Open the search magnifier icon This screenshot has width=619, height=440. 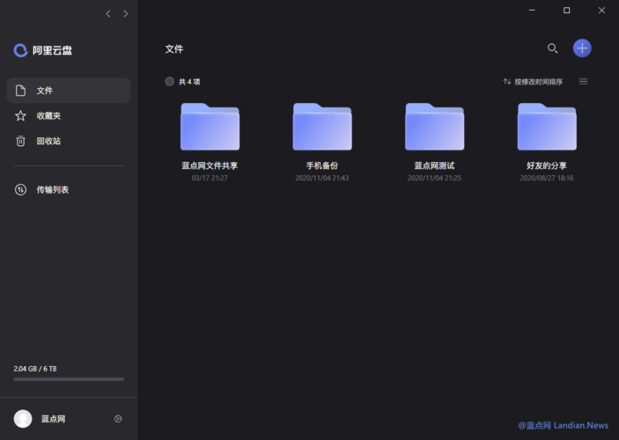(552, 48)
